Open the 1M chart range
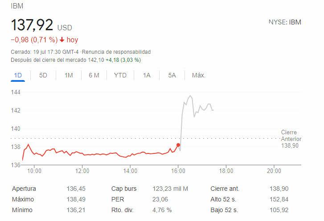The image size is (324, 221). click(x=69, y=75)
